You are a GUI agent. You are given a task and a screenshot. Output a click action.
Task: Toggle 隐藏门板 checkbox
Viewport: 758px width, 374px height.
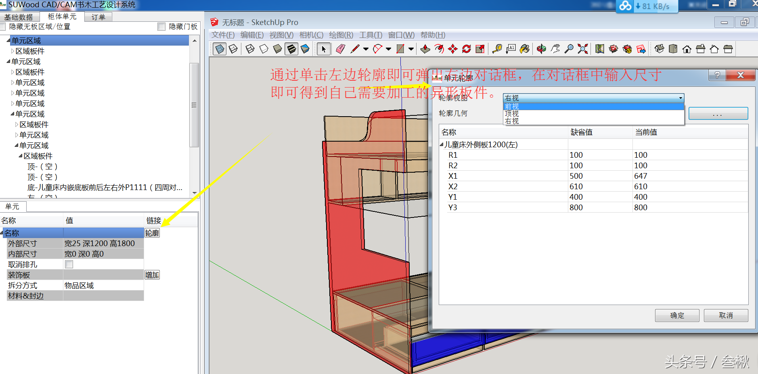161,27
